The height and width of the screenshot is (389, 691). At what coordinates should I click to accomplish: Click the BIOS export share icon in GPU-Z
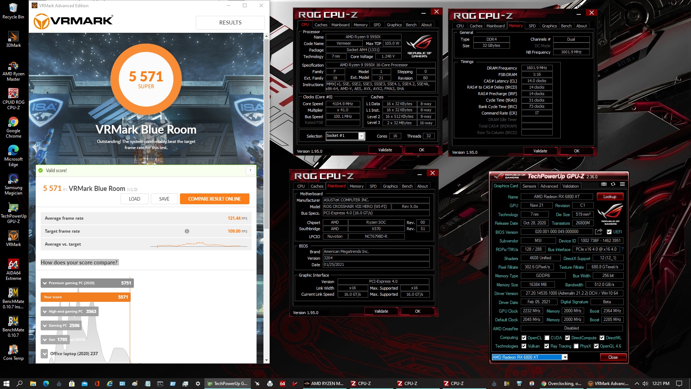(599, 232)
